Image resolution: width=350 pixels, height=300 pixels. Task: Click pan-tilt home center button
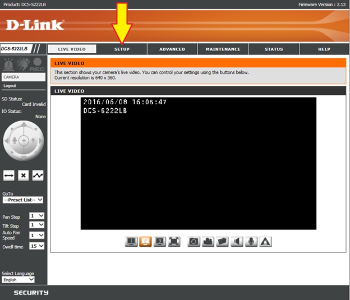24,139
